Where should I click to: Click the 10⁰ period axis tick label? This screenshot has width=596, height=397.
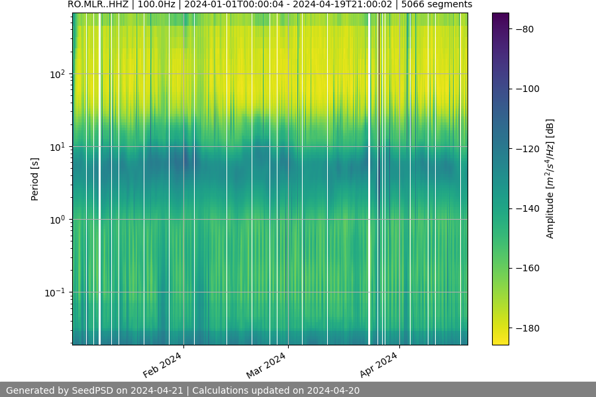[x=58, y=219]
